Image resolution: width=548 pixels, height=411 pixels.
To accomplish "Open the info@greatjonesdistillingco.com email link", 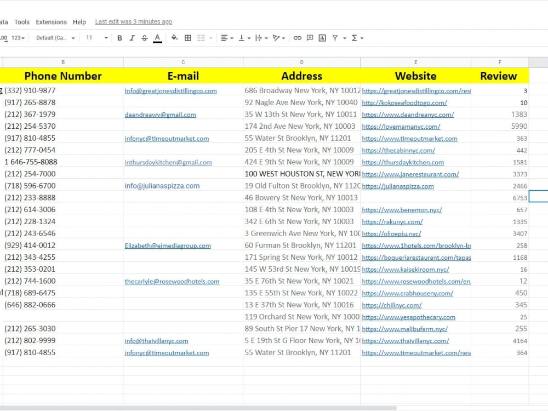I will click(x=170, y=91).
